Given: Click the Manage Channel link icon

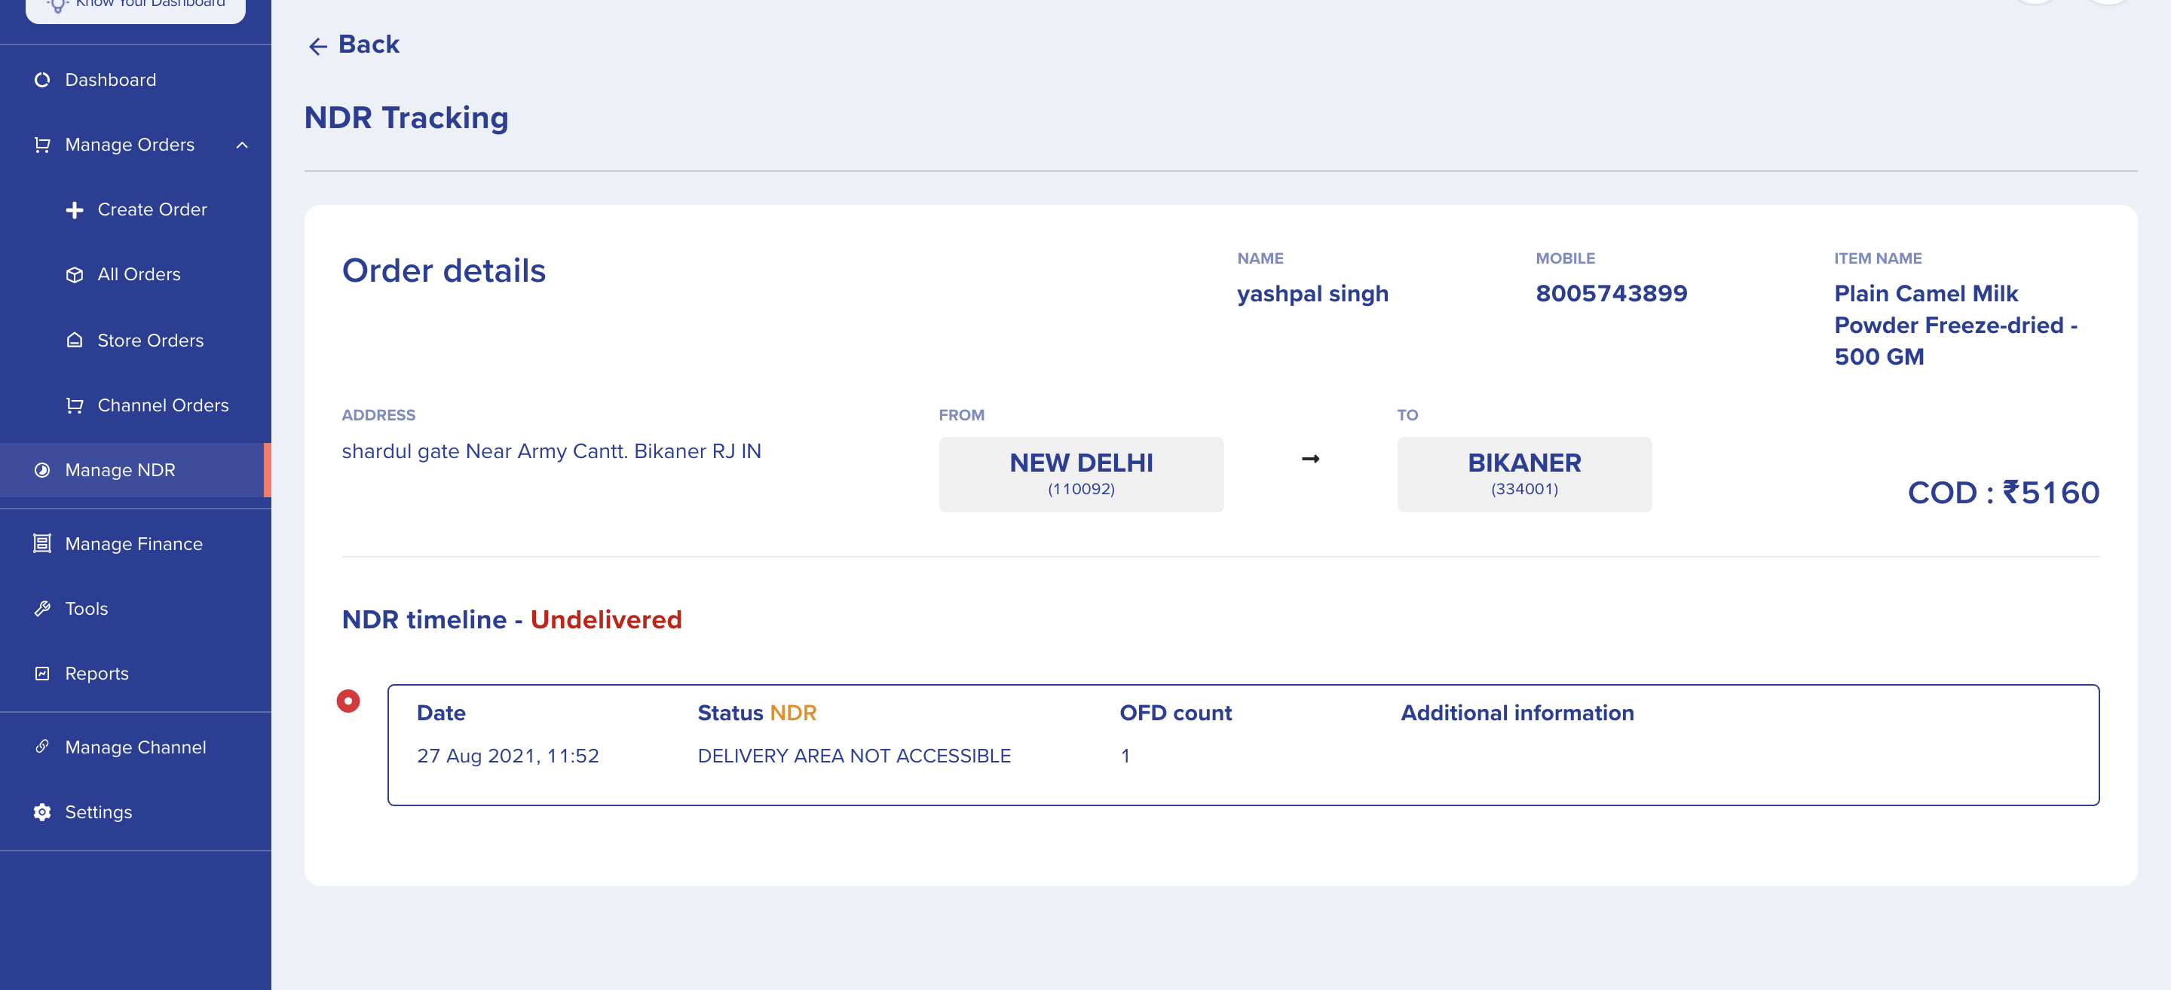Looking at the screenshot, I should pyautogui.click(x=42, y=747).
